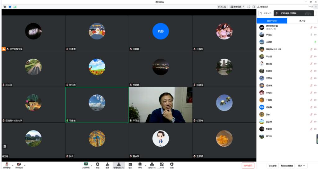Click the 全体静音 (Mute All) button
Image resolution: width=318 pixels, height=169 pixels.
[x=272, y=166]
